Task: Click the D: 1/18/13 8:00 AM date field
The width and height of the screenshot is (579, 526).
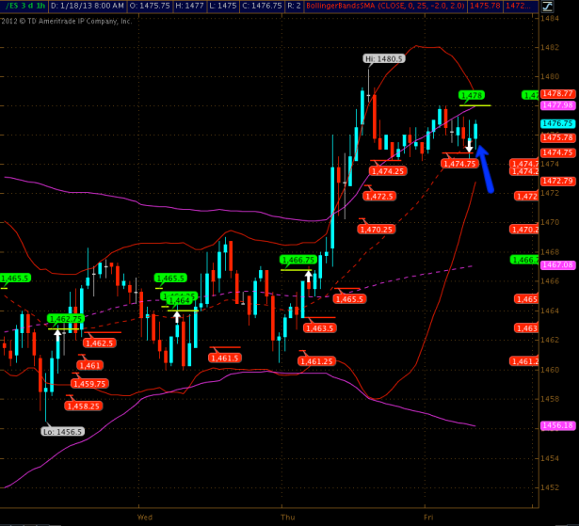Action: 91,6
